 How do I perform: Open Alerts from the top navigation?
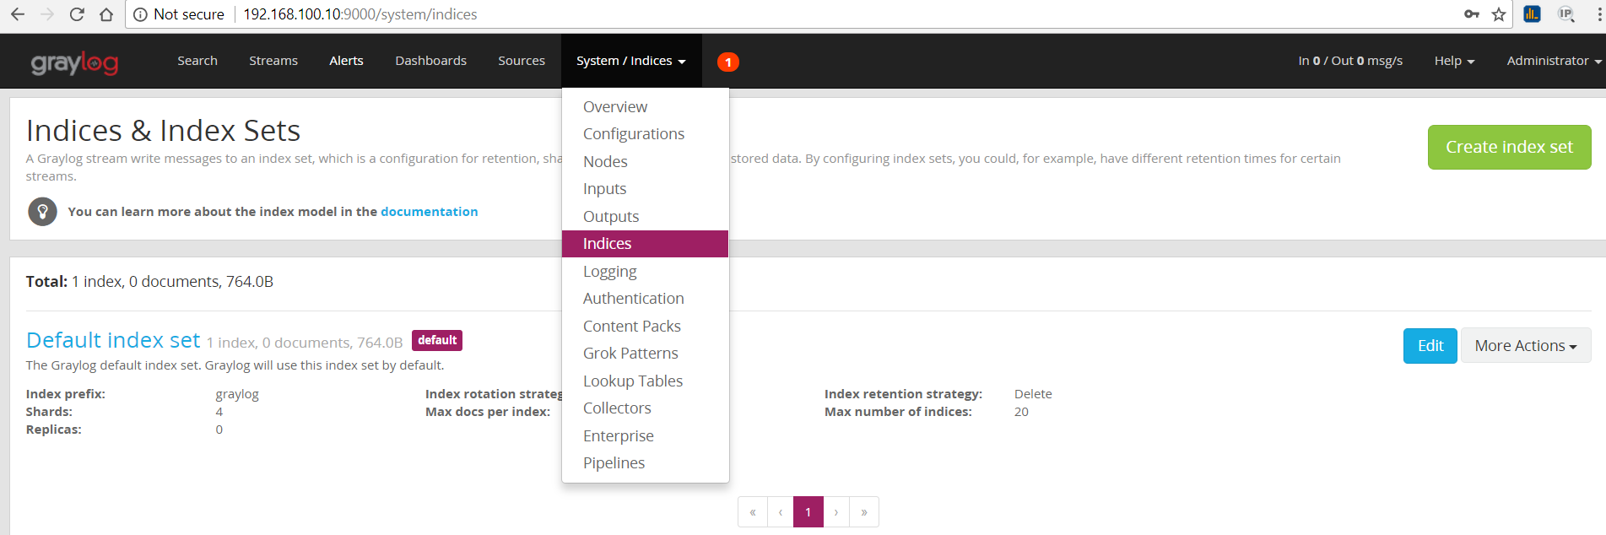tap(346, 61)
